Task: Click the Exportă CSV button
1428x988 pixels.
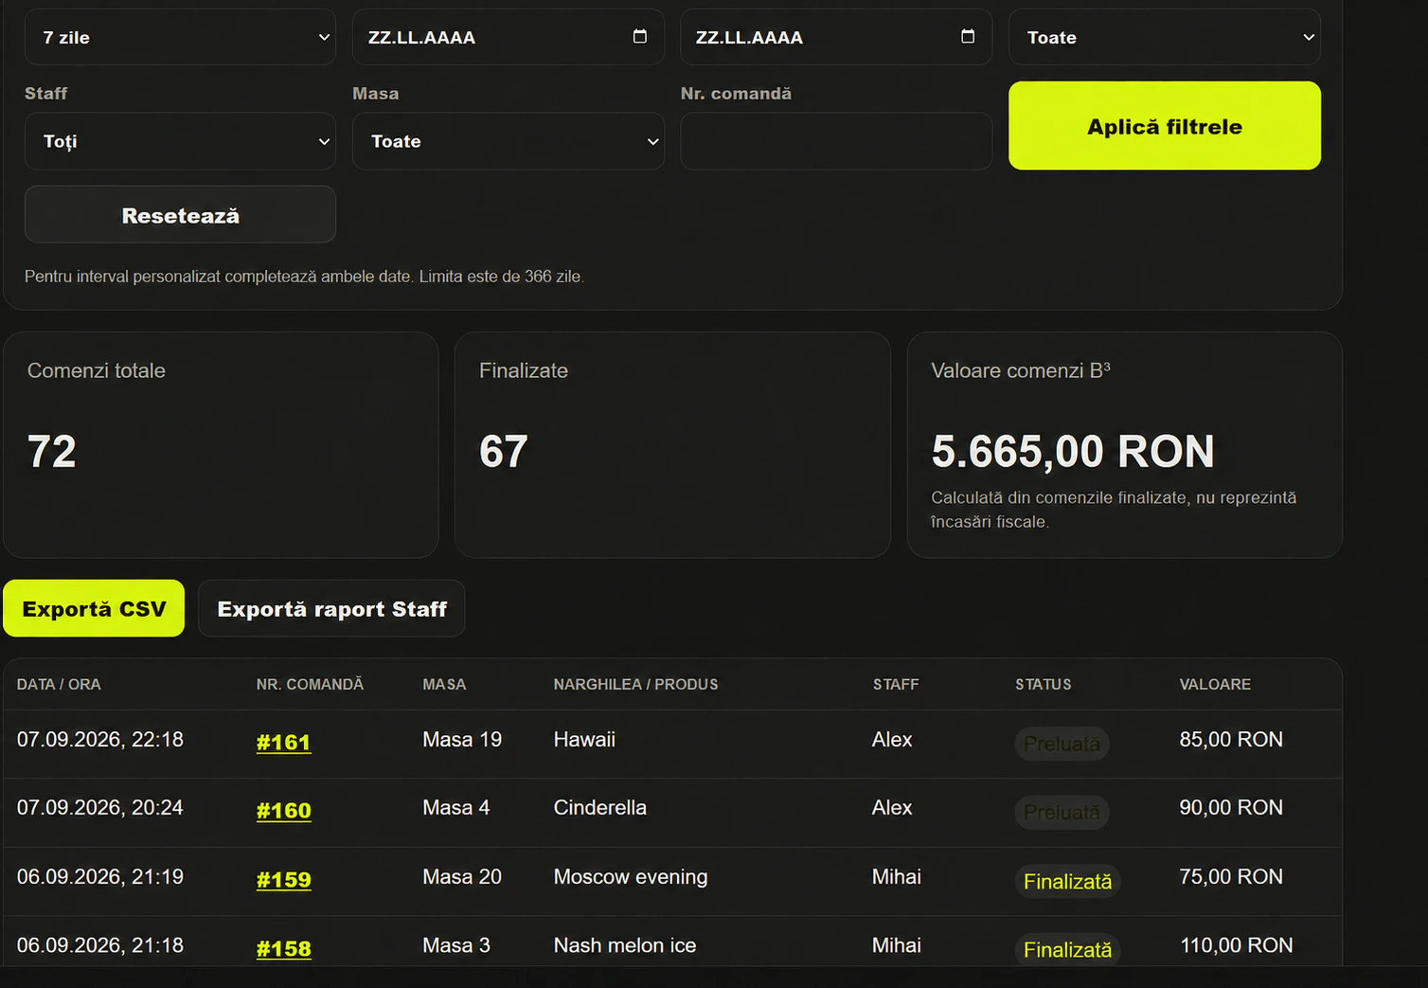Action: tap(94, 608)
